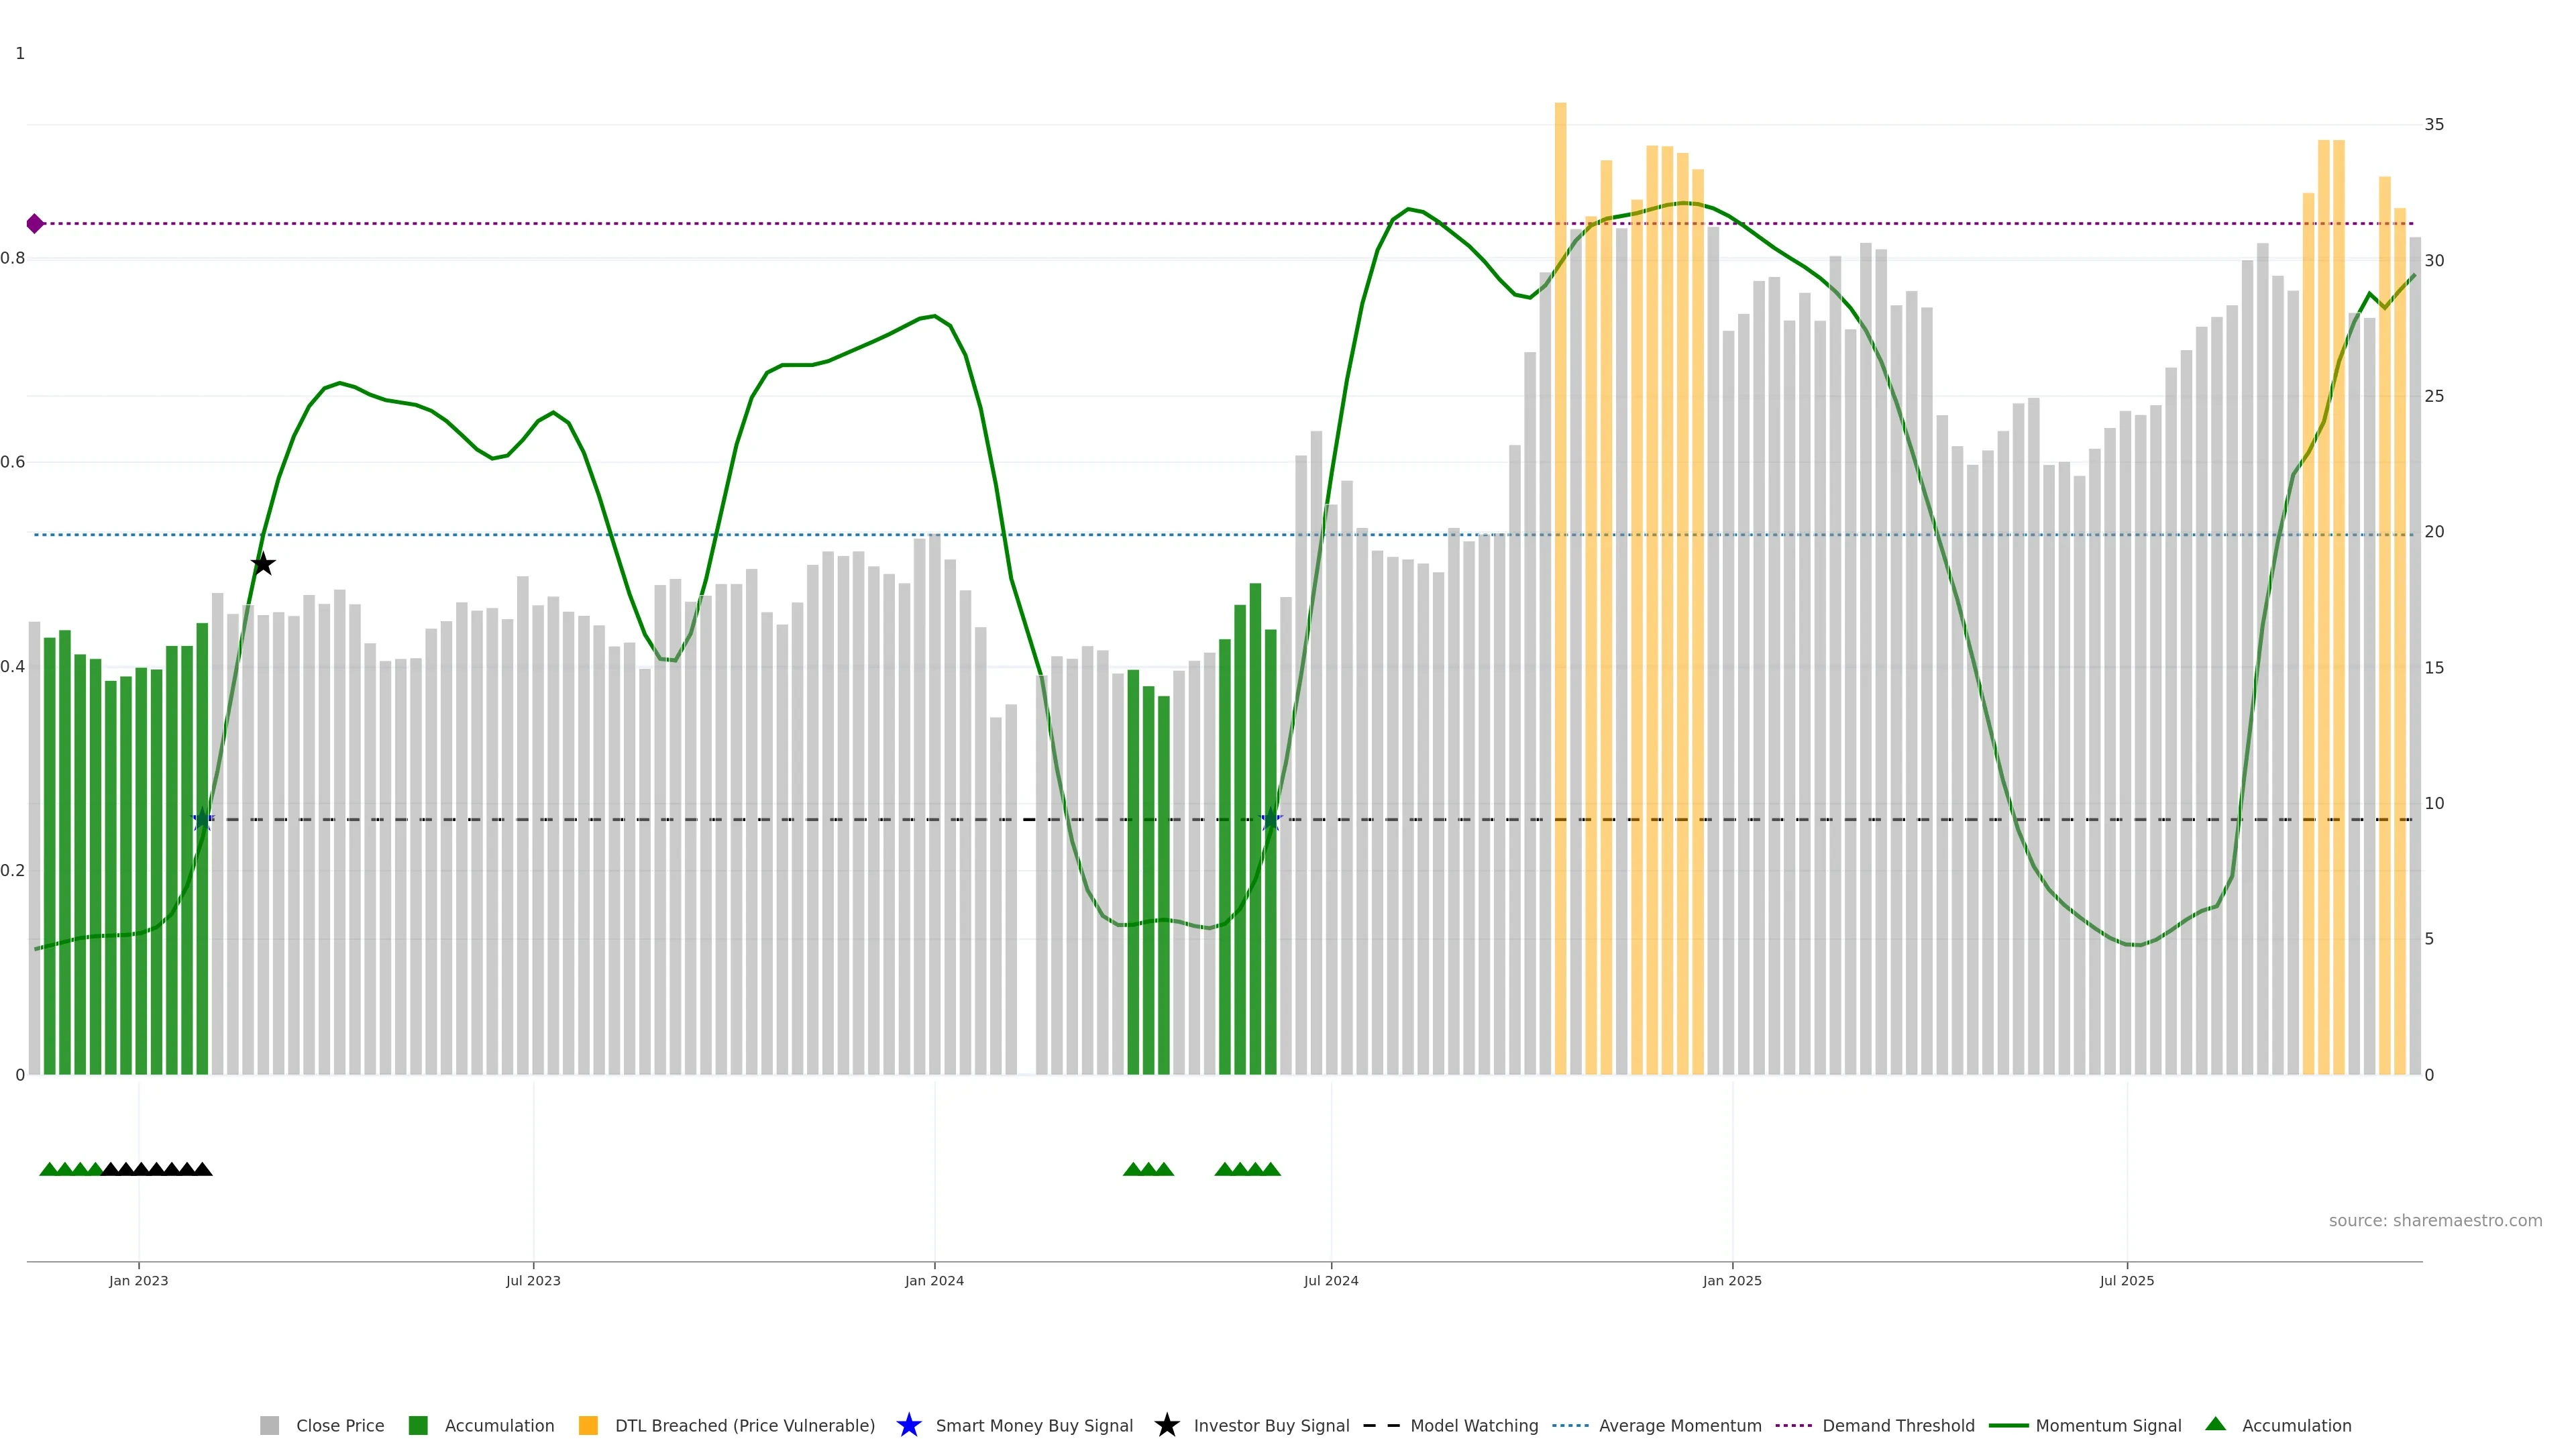
Task: Toggle the Demand Threshold legend label
Action: coord(1898,1426)
